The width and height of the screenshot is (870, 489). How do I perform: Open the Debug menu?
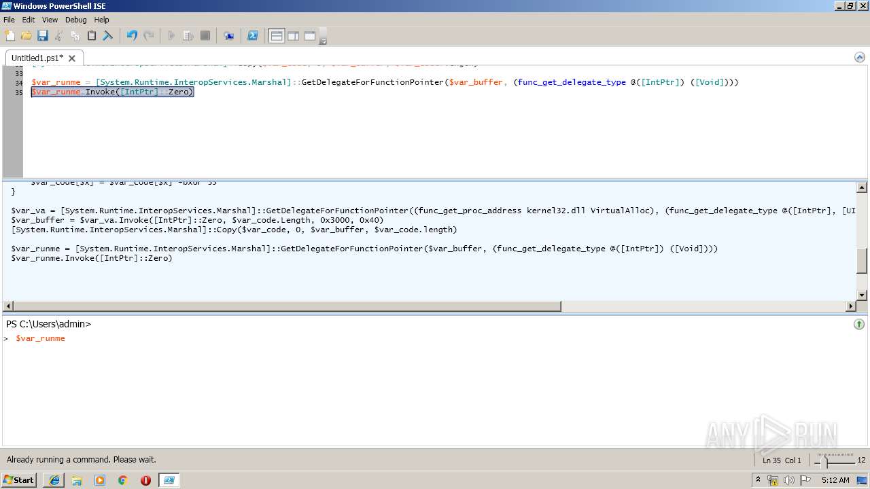click(x=76, y=20)
